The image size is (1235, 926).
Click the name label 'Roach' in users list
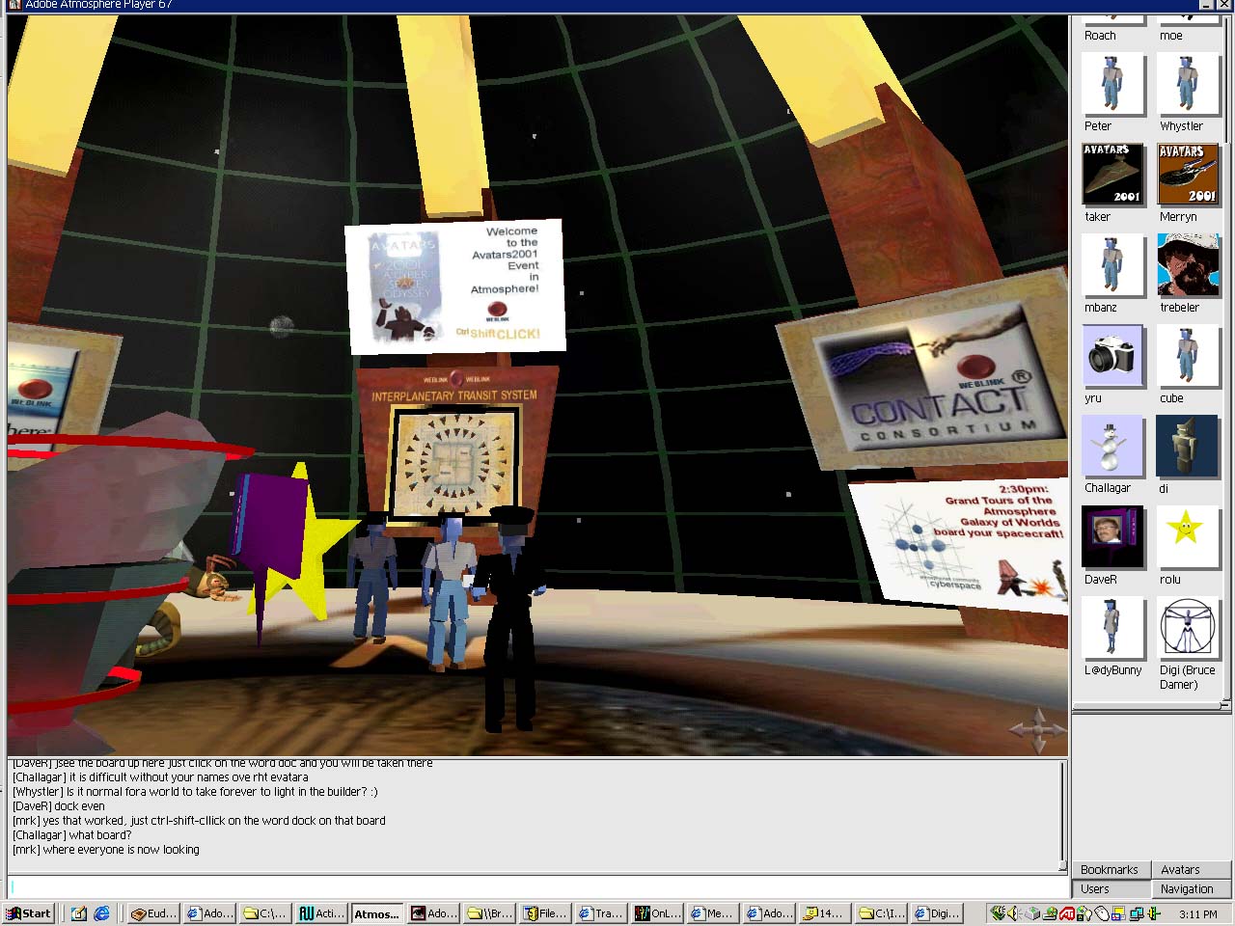[x=1100, y=36]
